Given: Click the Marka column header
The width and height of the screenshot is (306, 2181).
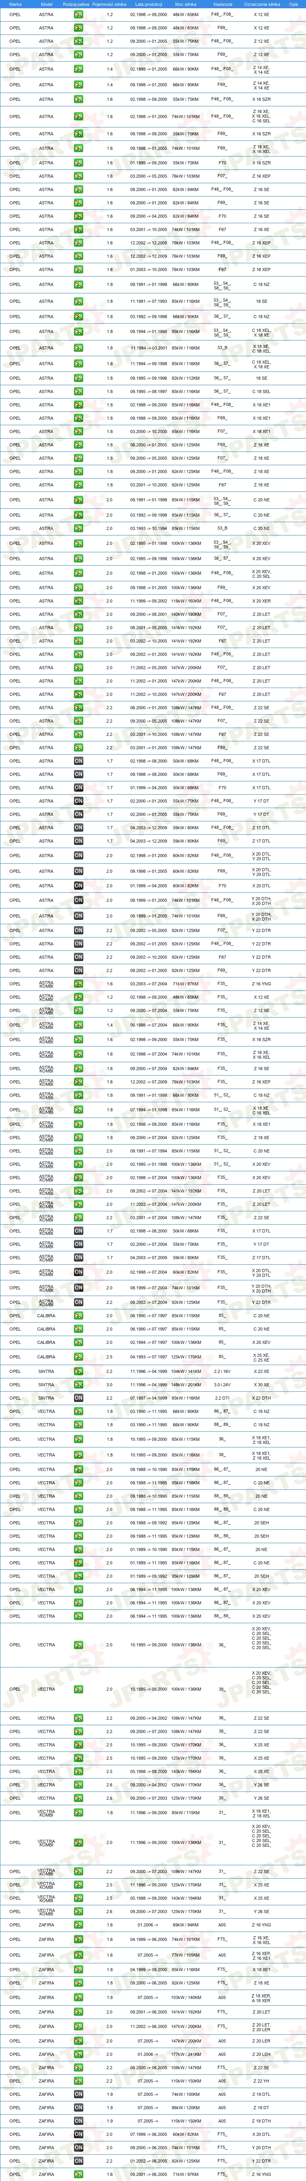Looking at the screenshot, I should click(x=15, y=4).
